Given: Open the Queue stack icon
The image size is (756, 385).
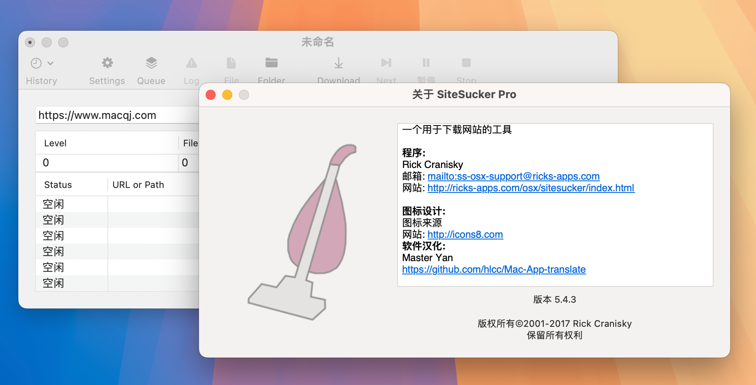Looking at the screenshot, I should coord(152,63).
